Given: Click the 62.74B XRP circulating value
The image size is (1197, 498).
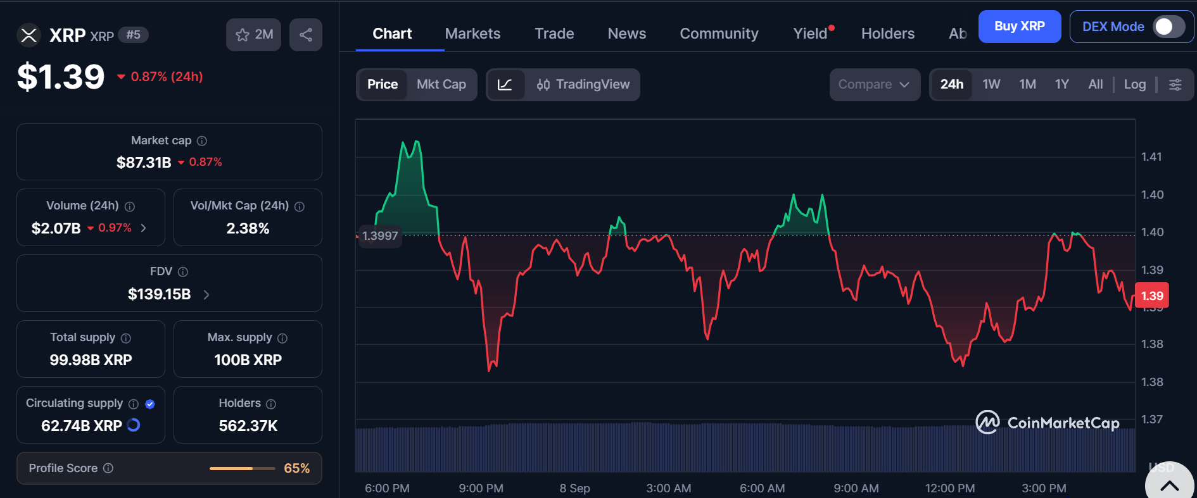Looking at the screenshot, I should point(82,426).
